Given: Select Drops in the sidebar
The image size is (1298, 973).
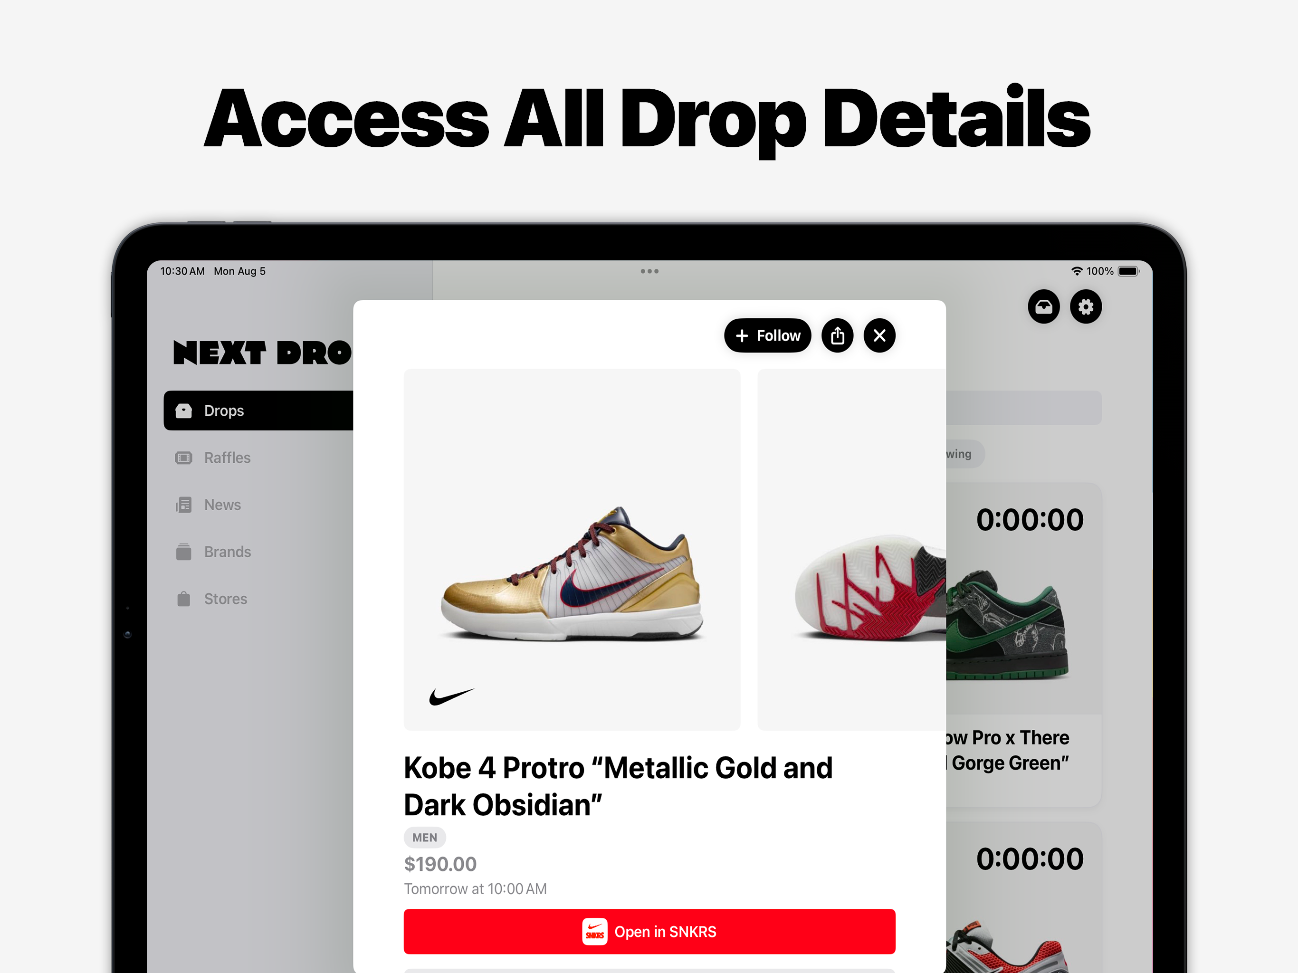Looking at the screenshot, I should 258,410.
